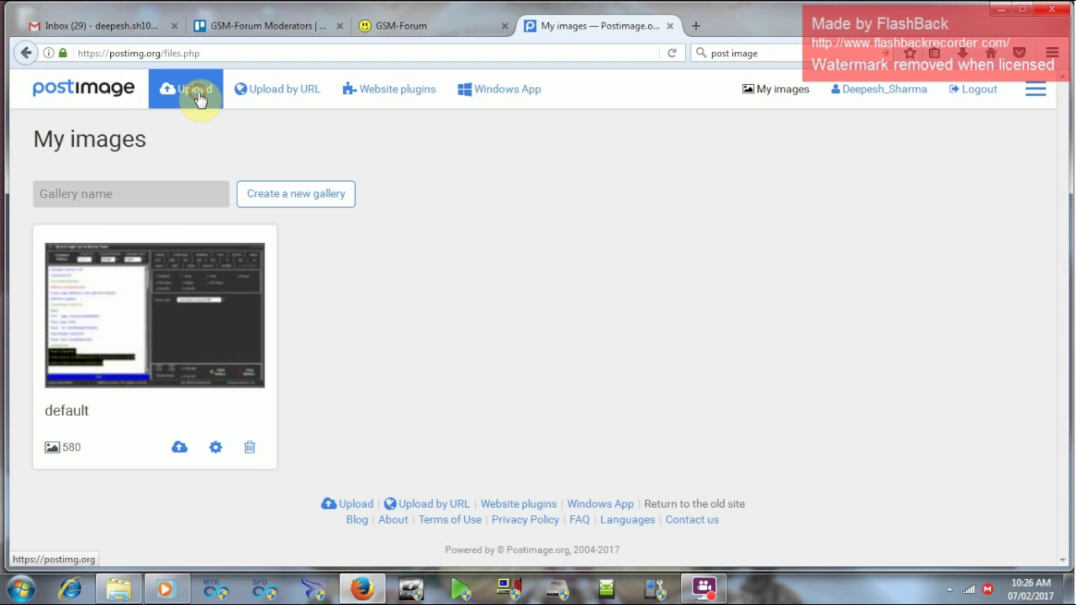This screenshot has width=1076, height=605.
Task: Click green Android icon on taskbar
Action: (606, 589)
